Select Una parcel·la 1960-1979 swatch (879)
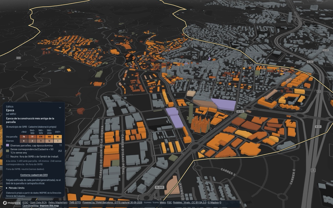This screenshot has height=208, width=333. click(x=41, y=137)
